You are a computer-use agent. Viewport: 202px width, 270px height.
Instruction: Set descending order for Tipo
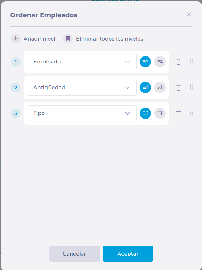(x=160, y=113)
